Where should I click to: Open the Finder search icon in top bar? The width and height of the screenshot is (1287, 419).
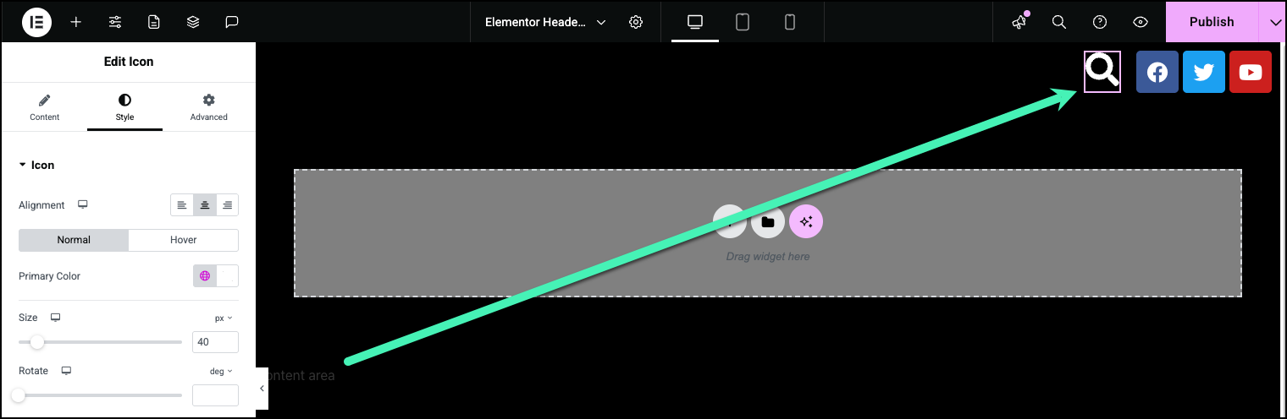(1058, 22)
